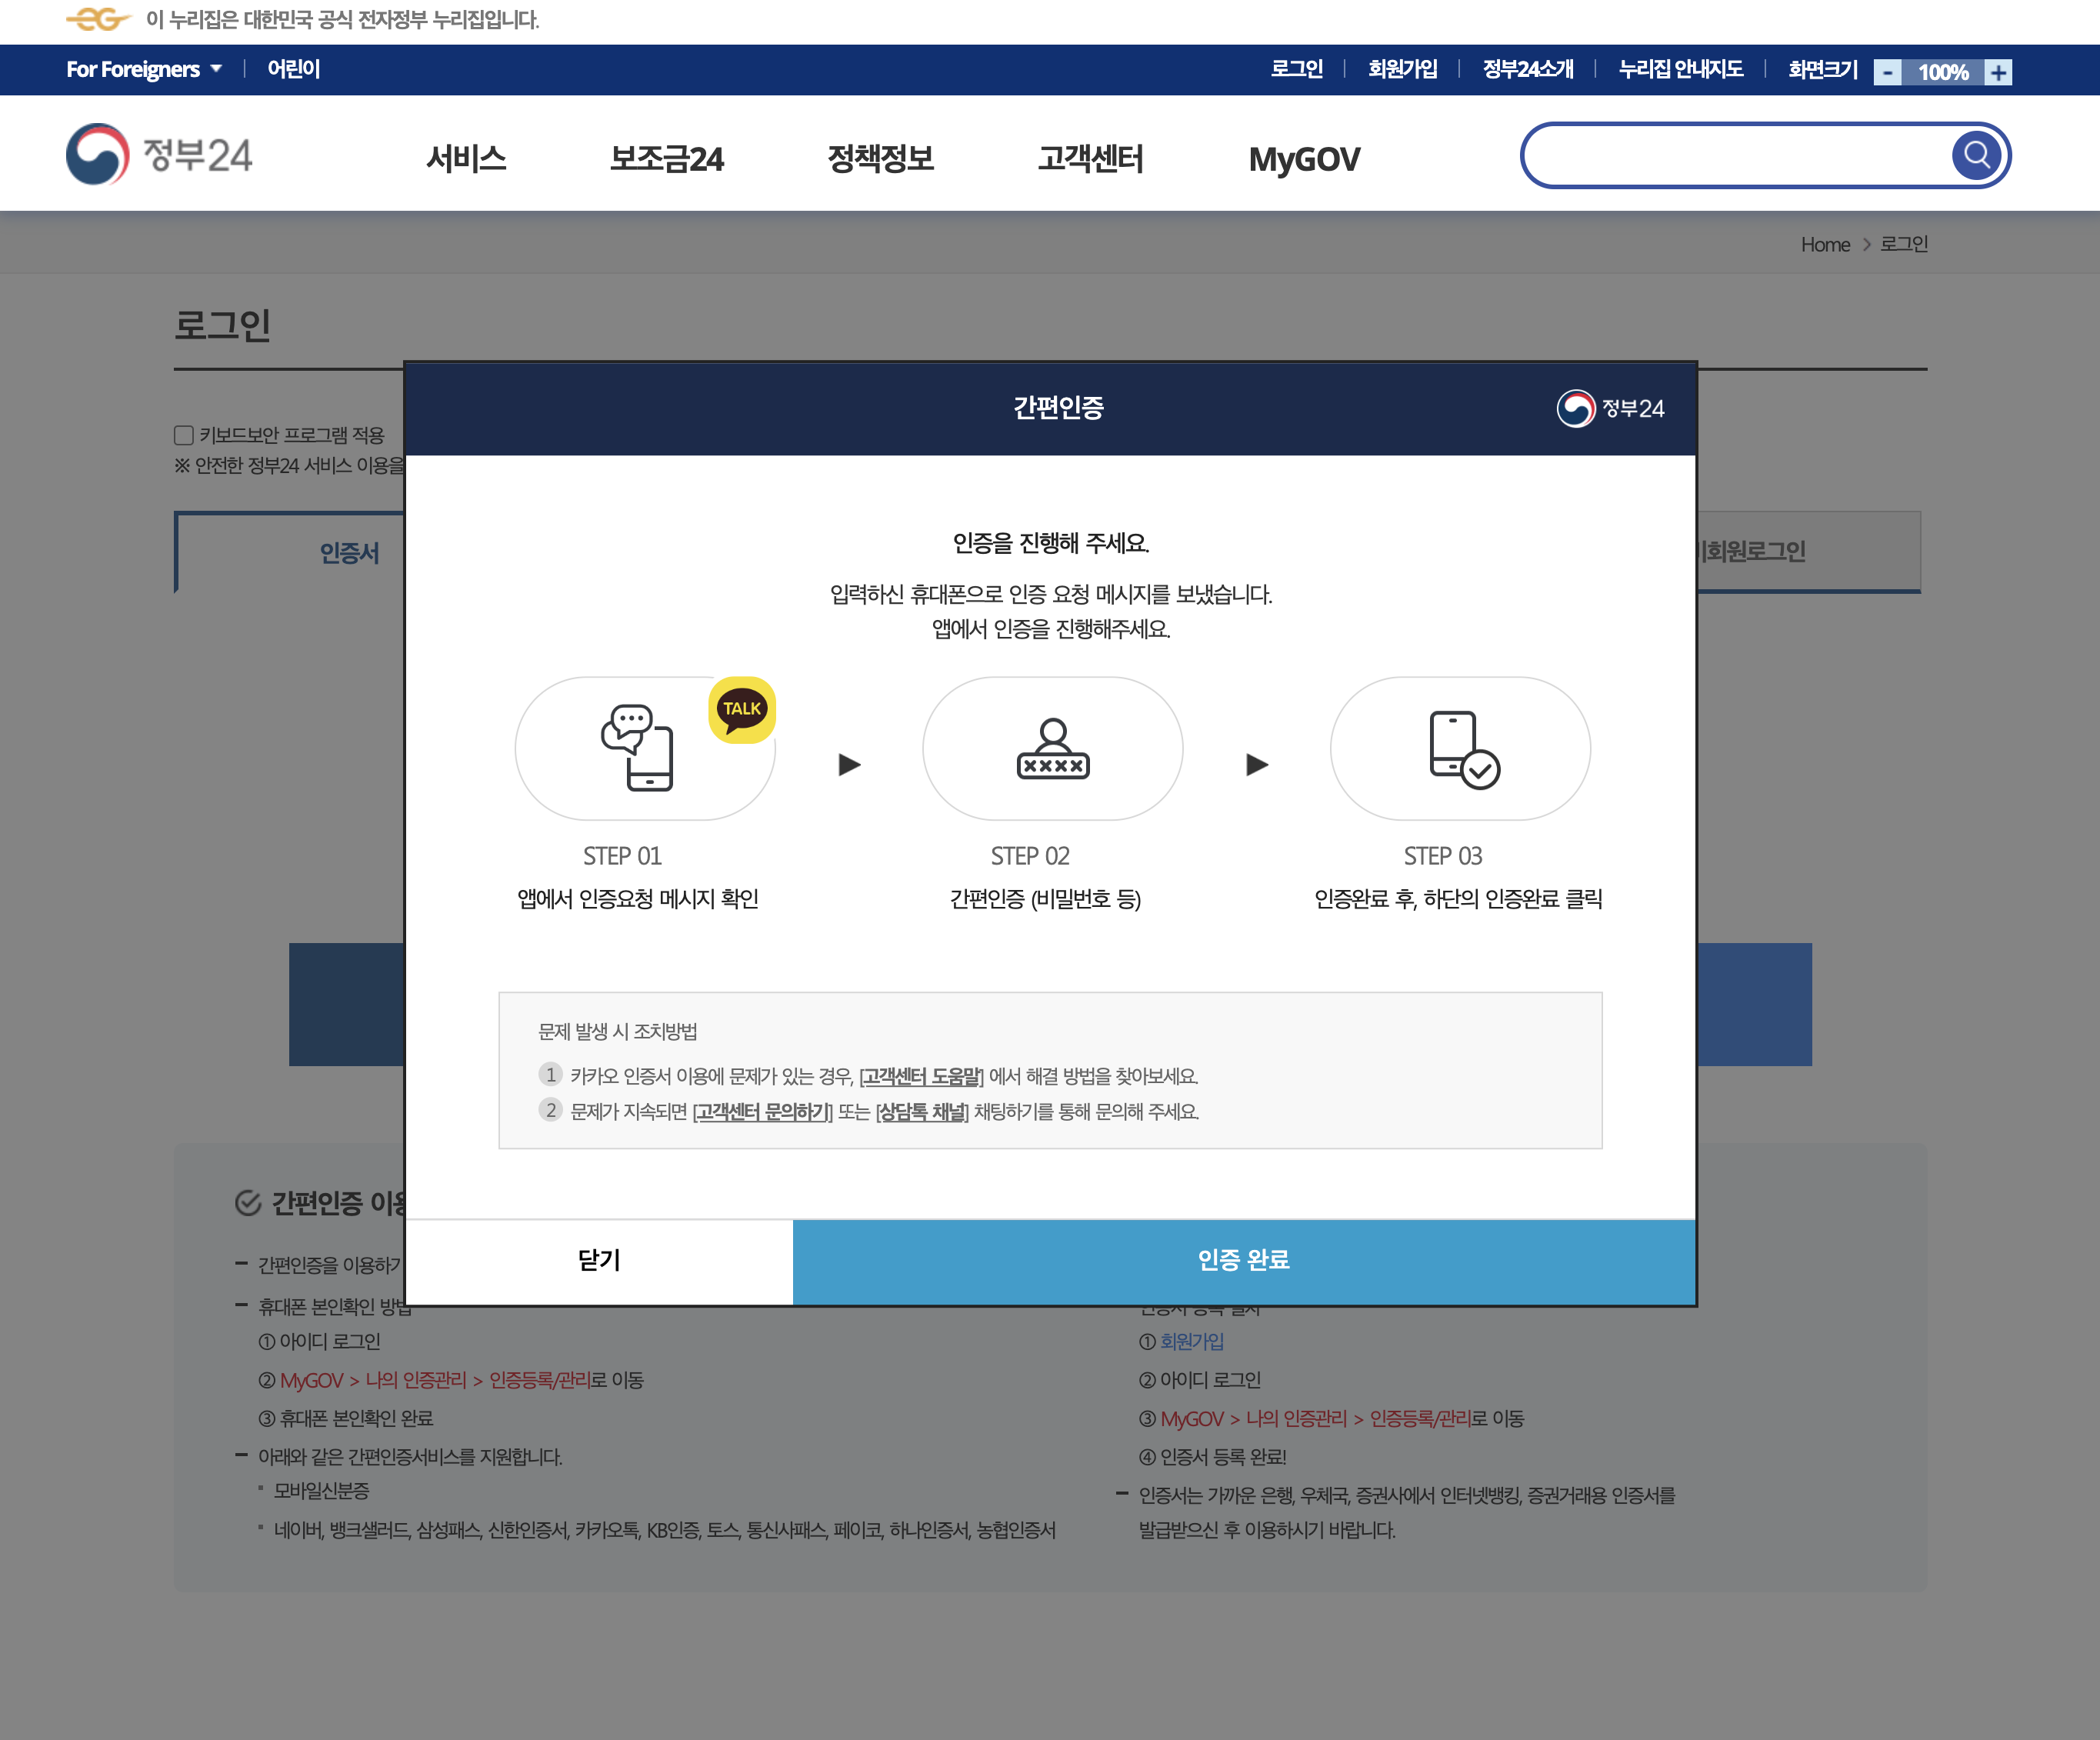Decrease screen size with minus button
This screenshot has width=2100, height=1740.
point(1887,72)
